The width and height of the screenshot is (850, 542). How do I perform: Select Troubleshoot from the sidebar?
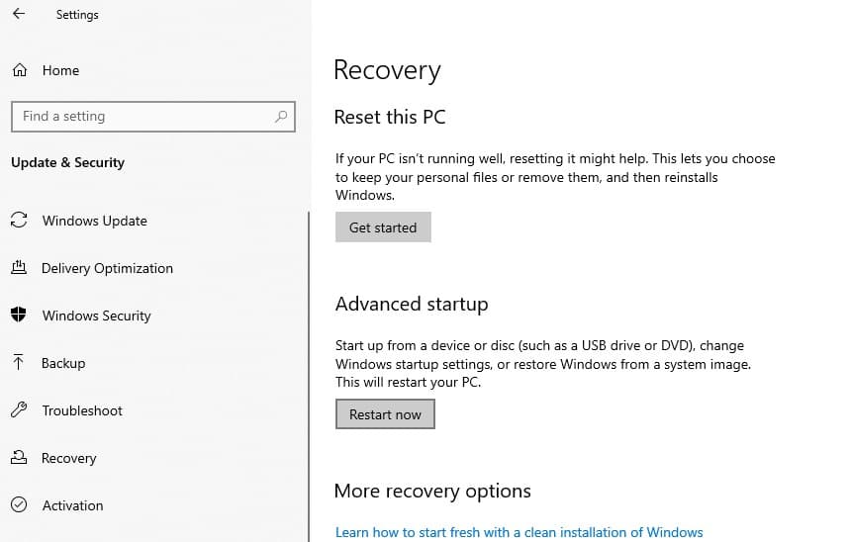point(82,410)
